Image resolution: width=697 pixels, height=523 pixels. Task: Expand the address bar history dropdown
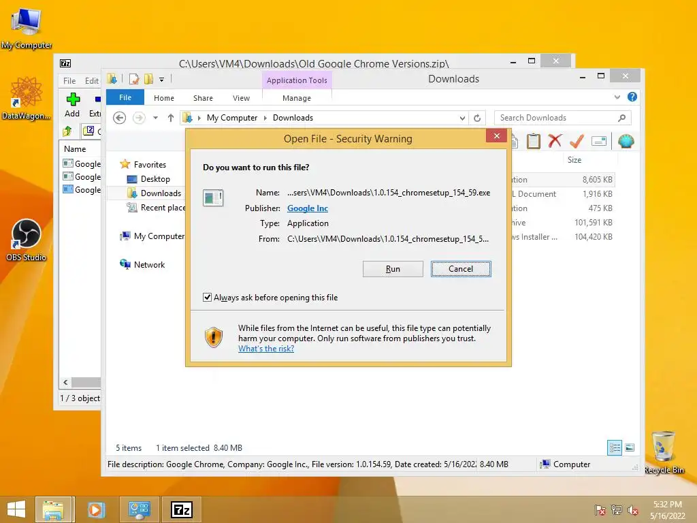click(x=462, y=118)
